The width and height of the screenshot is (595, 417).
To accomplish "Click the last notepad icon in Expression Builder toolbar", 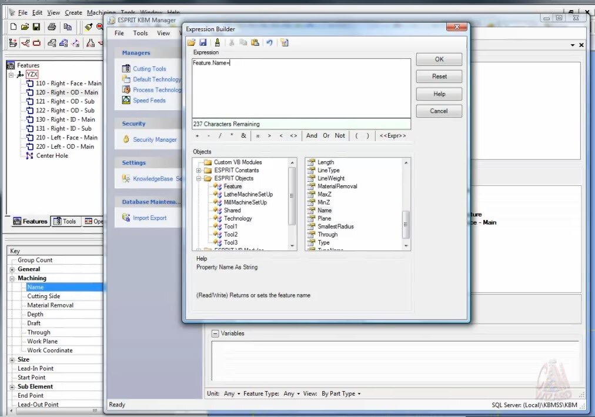I will 284,42.
